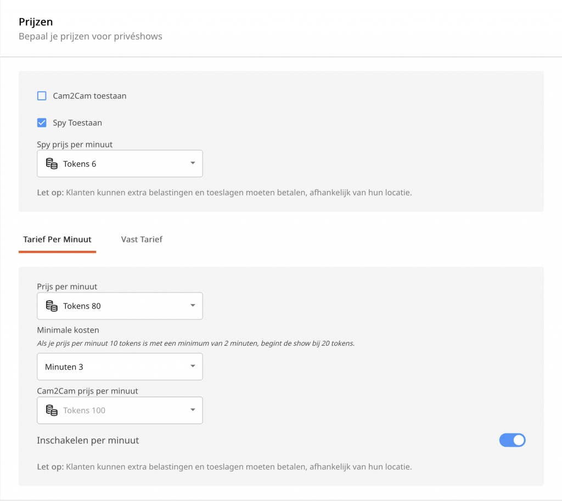Click the Tokens 80 value text
Viewport: 562px width, 501px height.
82,306
